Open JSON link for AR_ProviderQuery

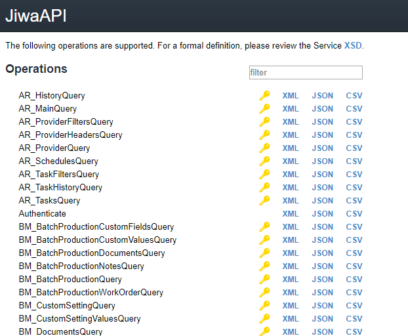pyautogui.click(x=322, y=148)
